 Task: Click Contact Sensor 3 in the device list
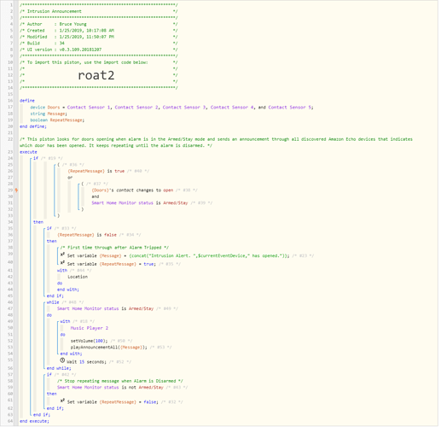click(184, 108)
